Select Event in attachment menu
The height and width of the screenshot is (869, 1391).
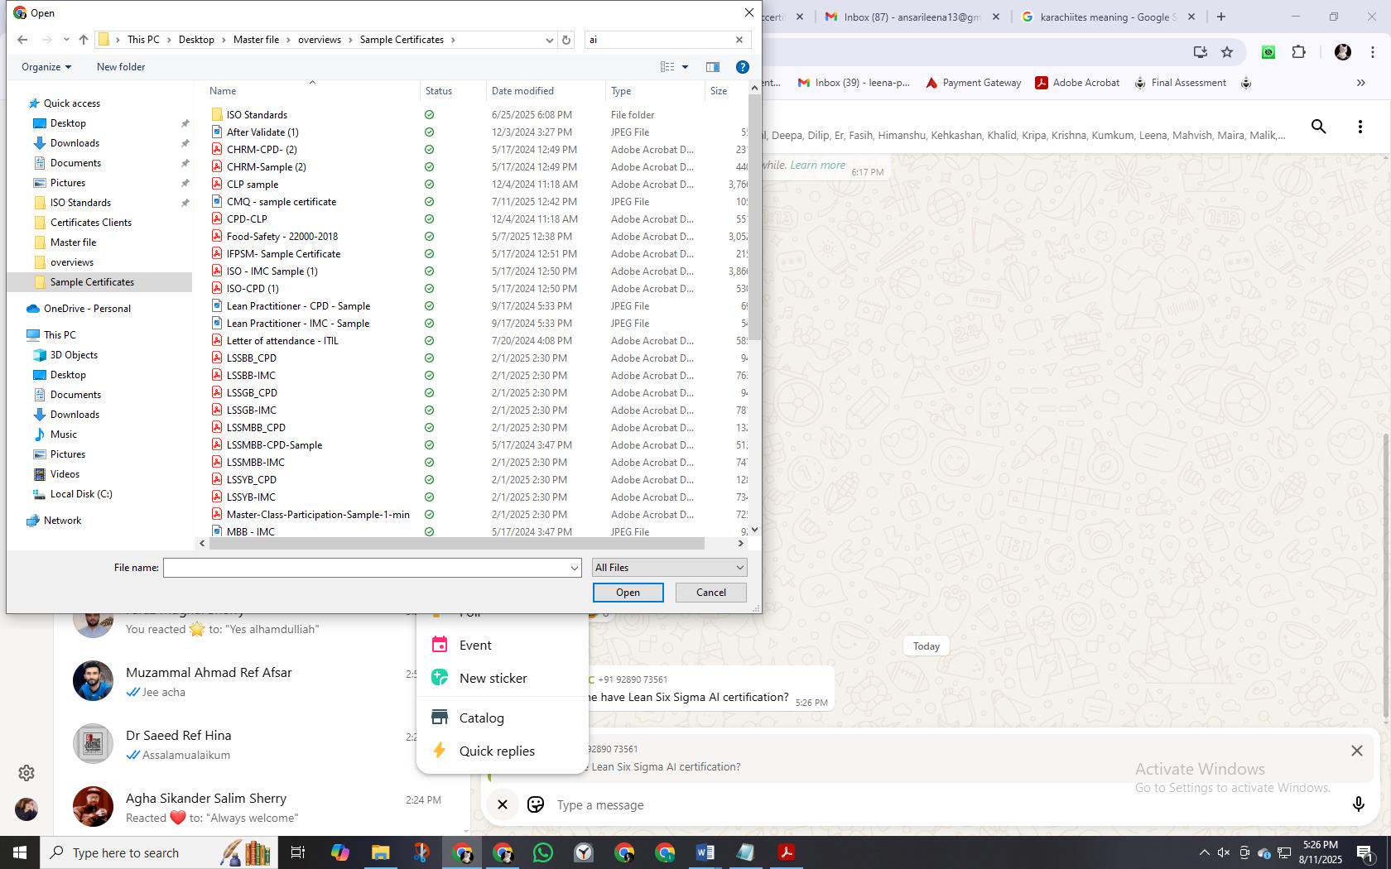click(502, 646)
